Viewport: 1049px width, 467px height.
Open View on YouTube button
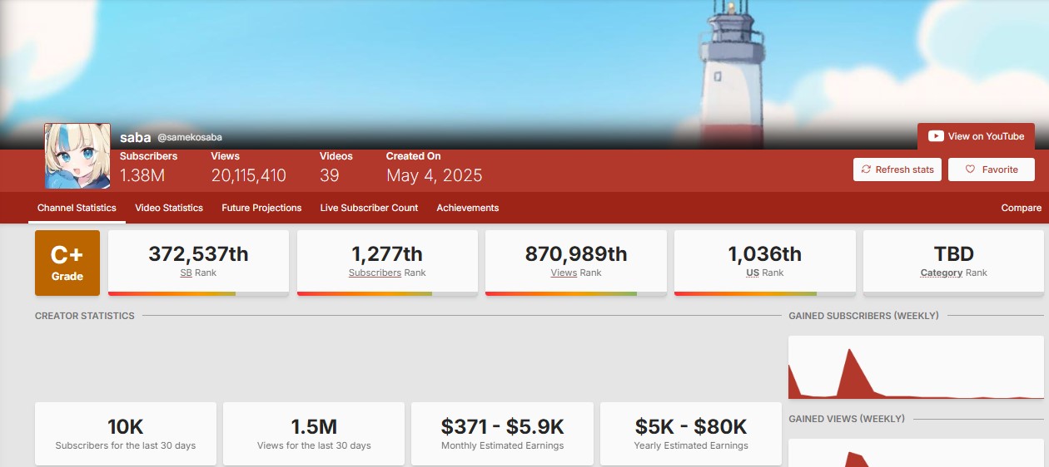976,136
